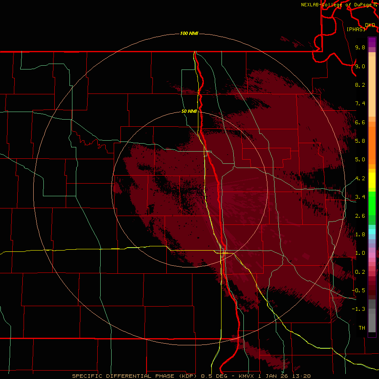Click the "50 NMI" range ring label
379x379 pixels.
(x=189, y=111)
